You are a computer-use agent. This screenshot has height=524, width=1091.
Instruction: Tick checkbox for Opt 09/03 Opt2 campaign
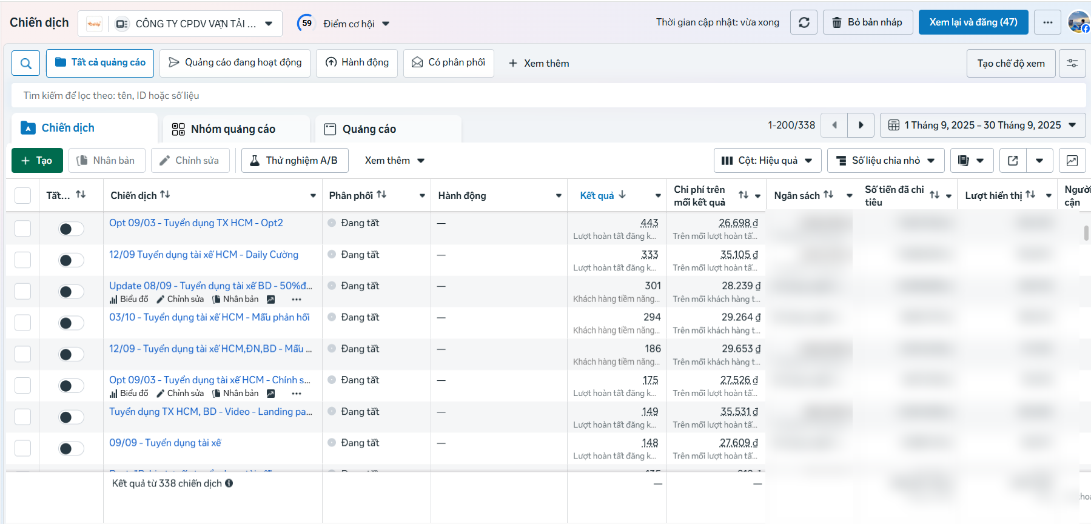(22, 229)
